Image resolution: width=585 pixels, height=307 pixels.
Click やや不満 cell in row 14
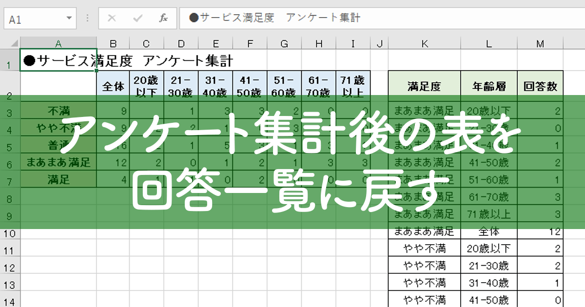tap(425, 300)
